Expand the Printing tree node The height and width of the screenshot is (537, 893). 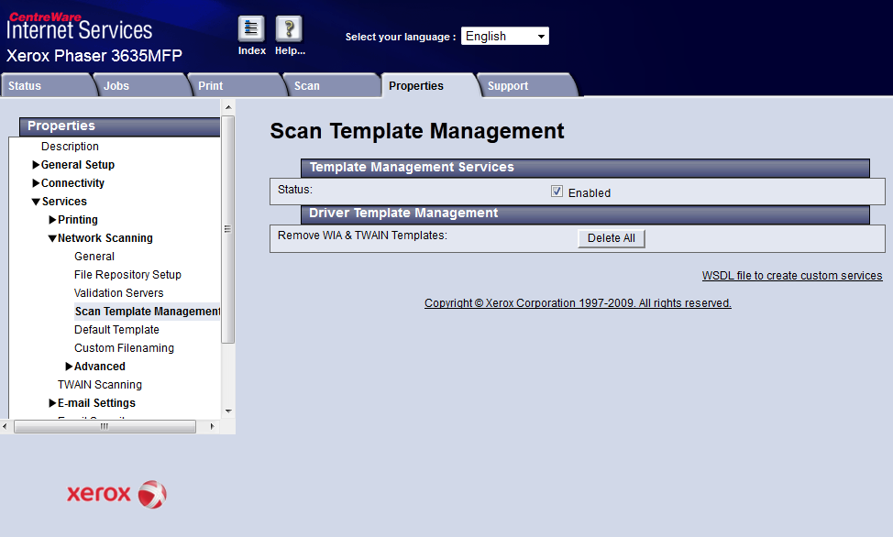coord(52,220)
